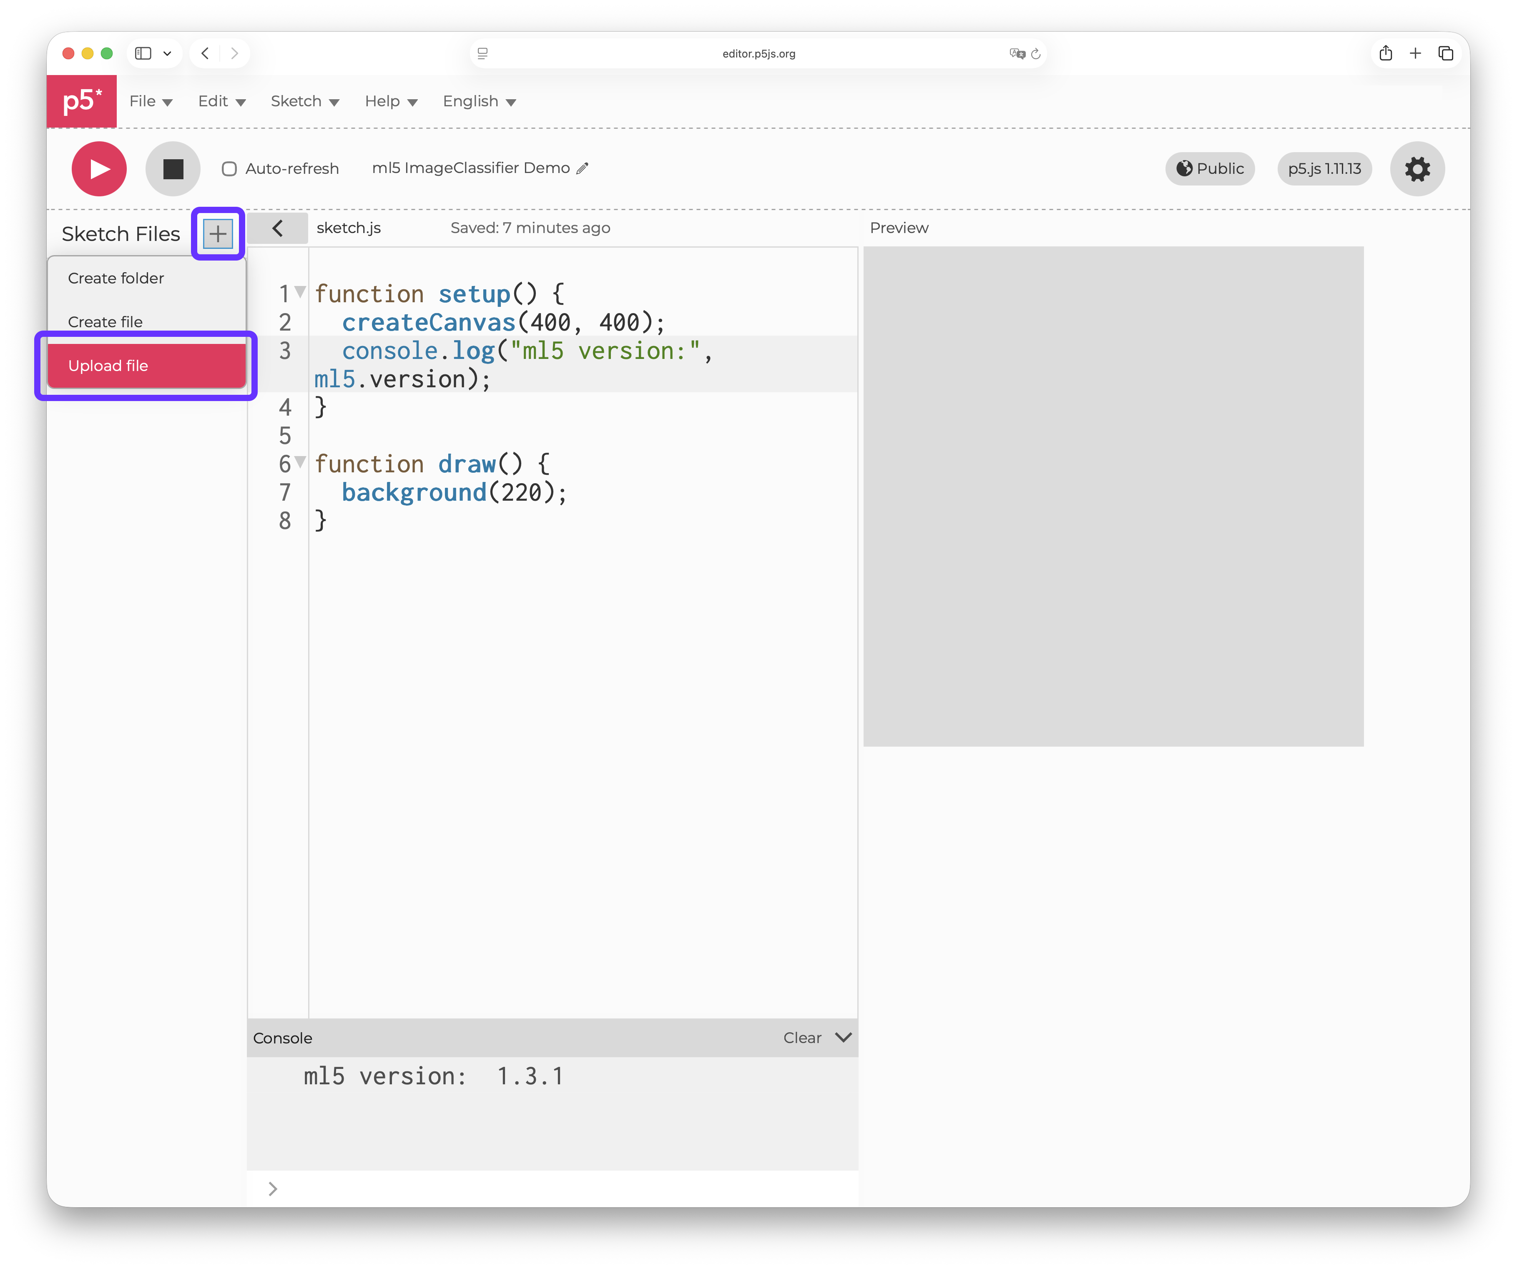Open Safari tab group dropdown arrow
Viewport: 1517px width, 1269px height.
(167, 53)
